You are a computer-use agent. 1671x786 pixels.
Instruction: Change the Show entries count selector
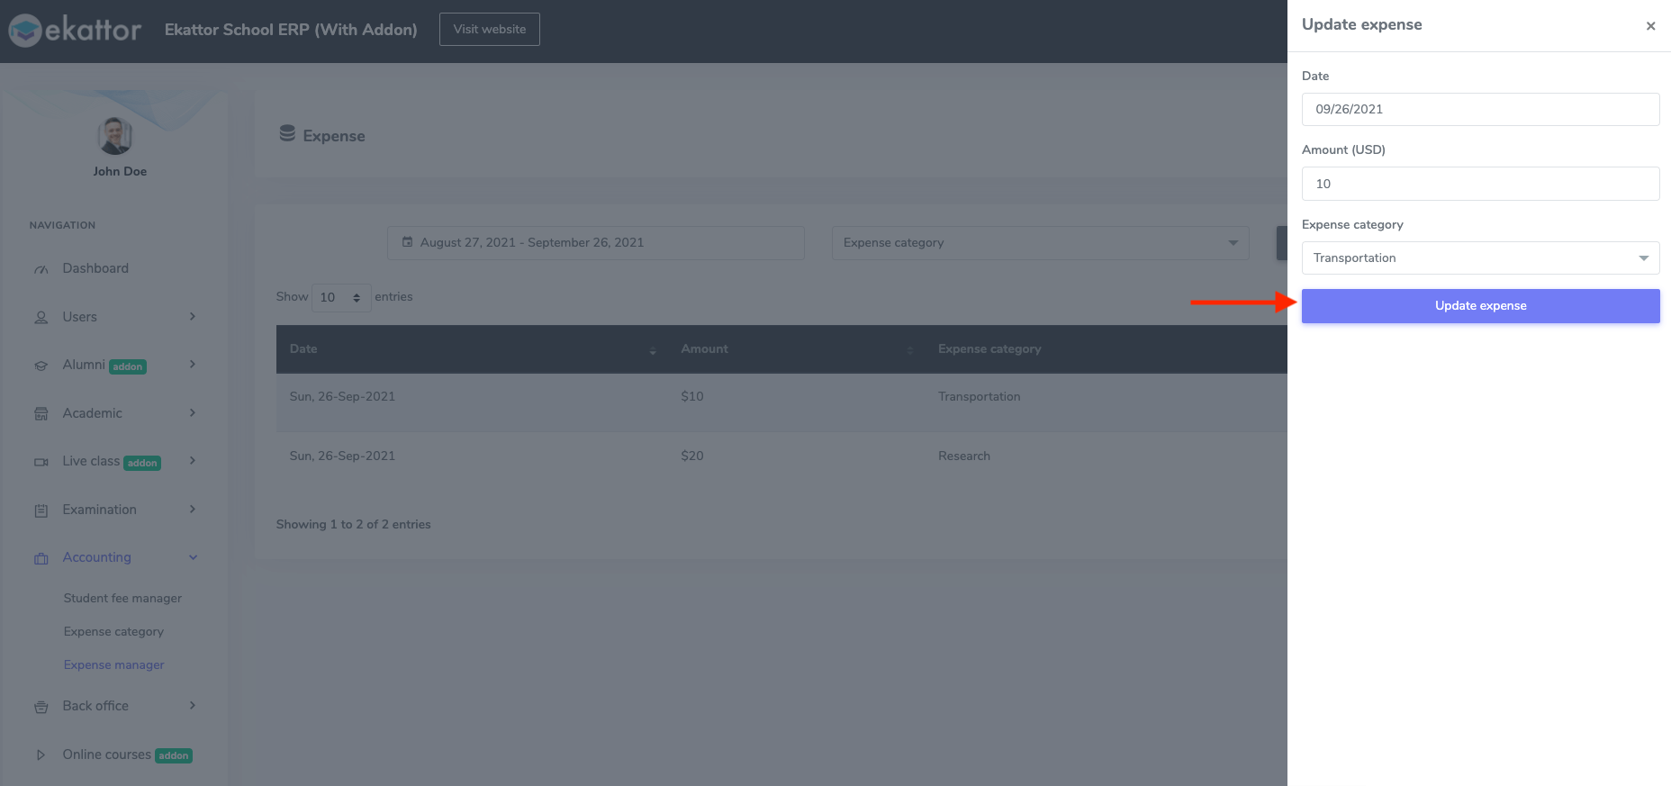[x=341, y=297]
